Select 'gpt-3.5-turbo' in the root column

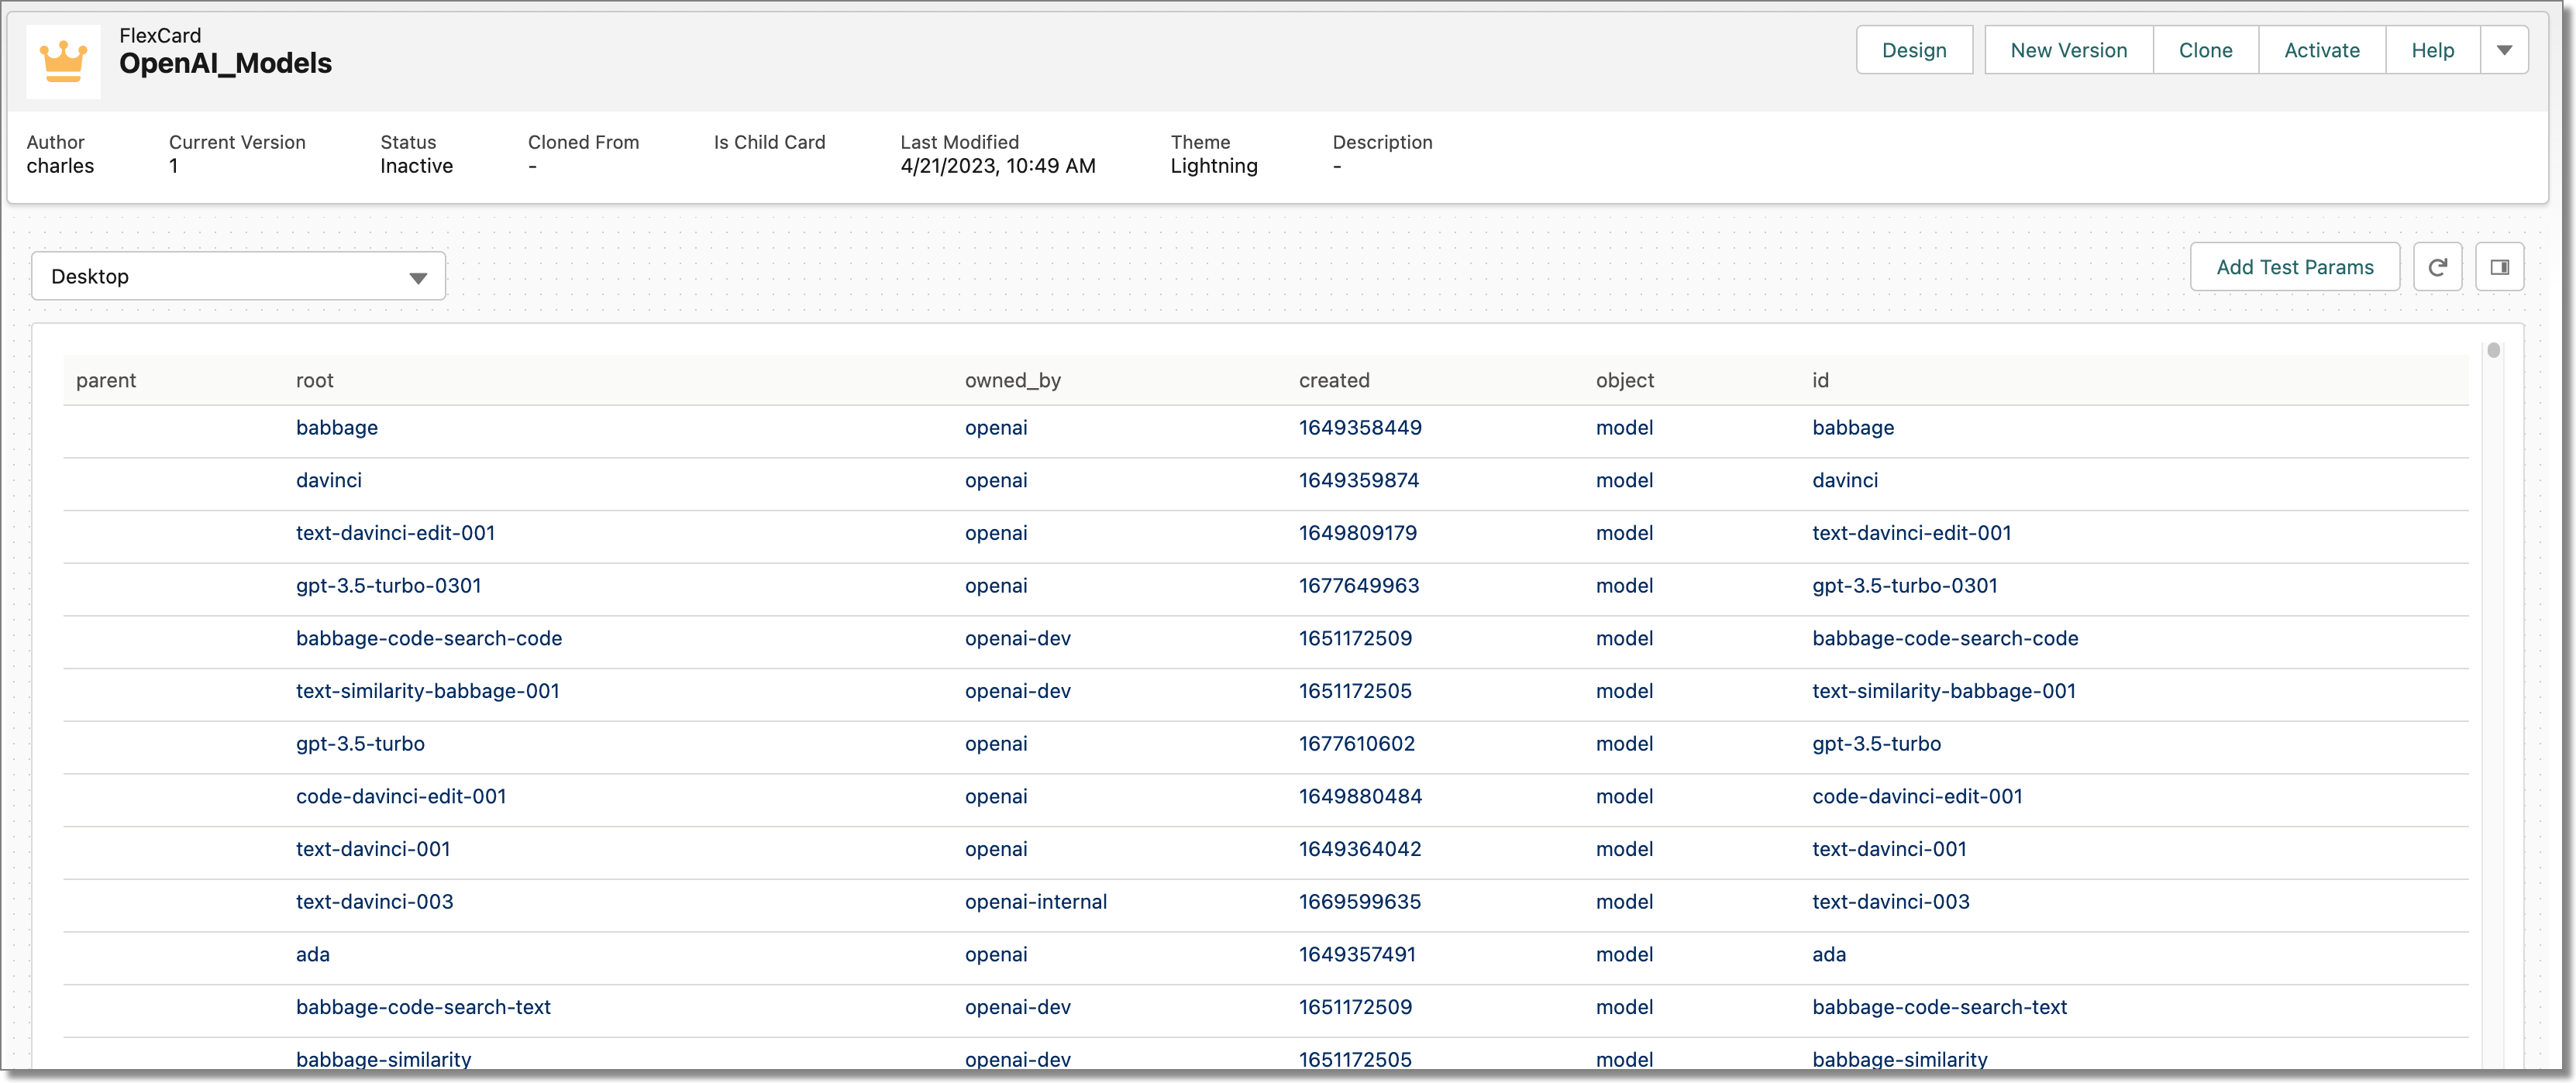360,743
